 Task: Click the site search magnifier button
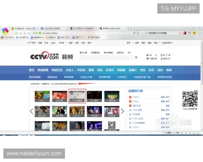[x=136, y=57]
